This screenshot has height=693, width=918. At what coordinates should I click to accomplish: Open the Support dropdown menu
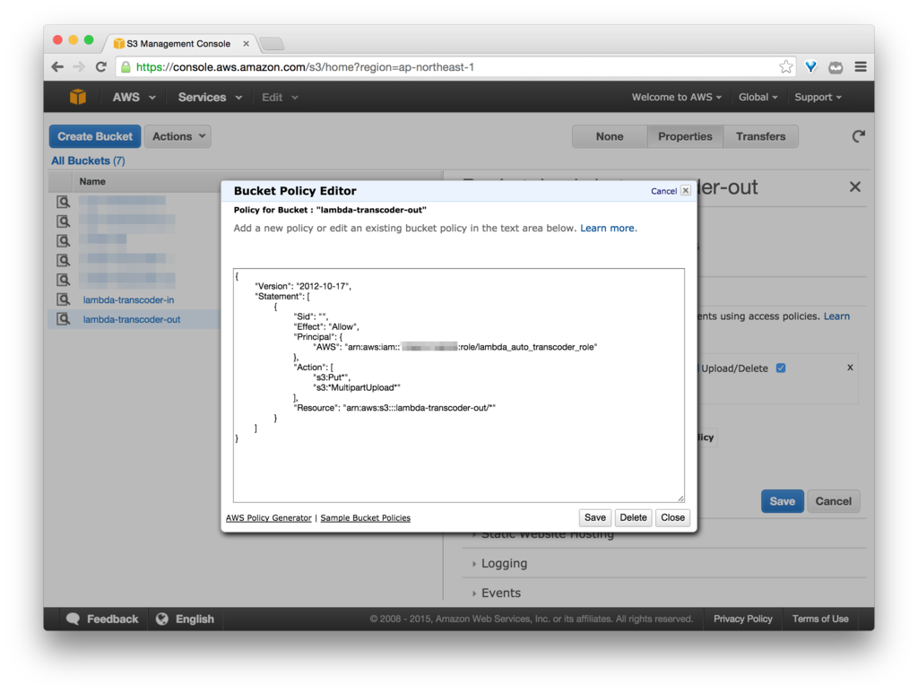(818, 97)
